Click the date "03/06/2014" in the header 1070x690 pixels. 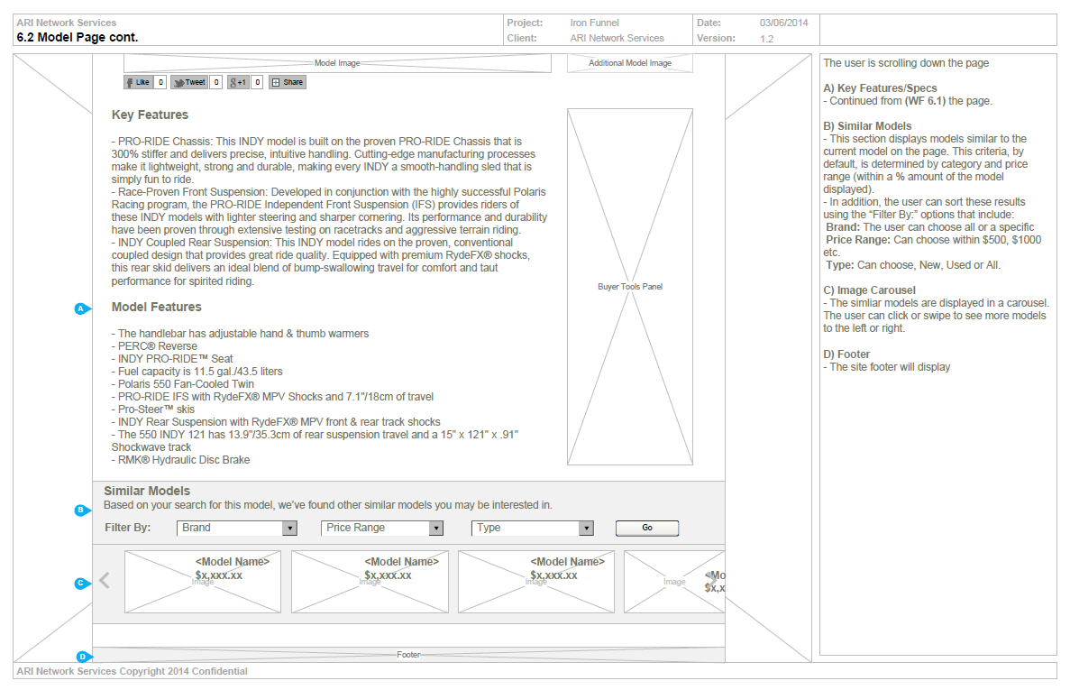pos(783,23)
